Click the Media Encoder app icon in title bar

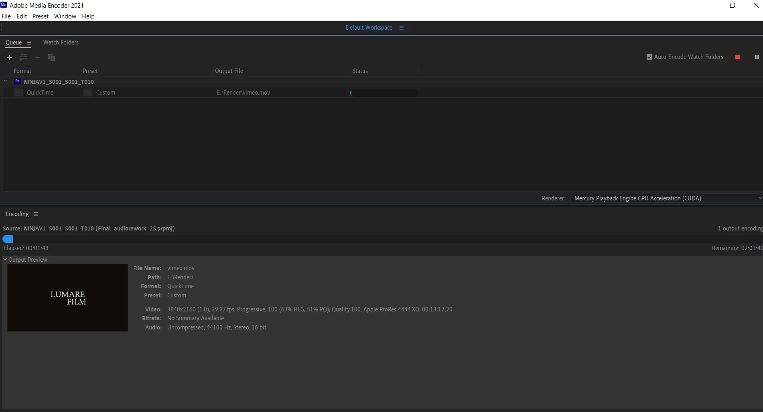(x=4, y=5)
